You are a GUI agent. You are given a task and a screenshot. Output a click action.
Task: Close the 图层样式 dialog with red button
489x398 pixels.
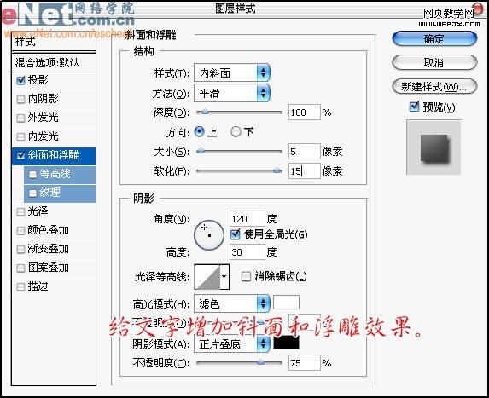(x=477, y=9)
